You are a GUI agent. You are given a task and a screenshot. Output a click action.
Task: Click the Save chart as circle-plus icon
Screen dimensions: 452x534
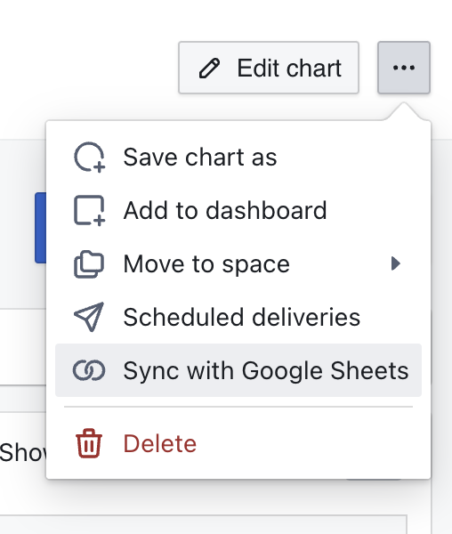click(x=90, y=157)
